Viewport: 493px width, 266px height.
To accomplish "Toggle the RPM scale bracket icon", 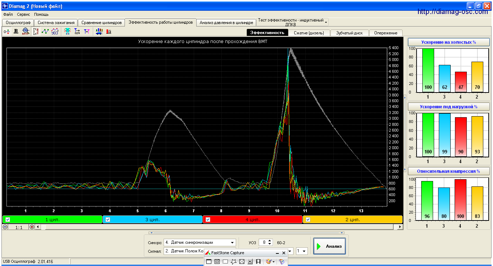I will (x=36, y=32).
